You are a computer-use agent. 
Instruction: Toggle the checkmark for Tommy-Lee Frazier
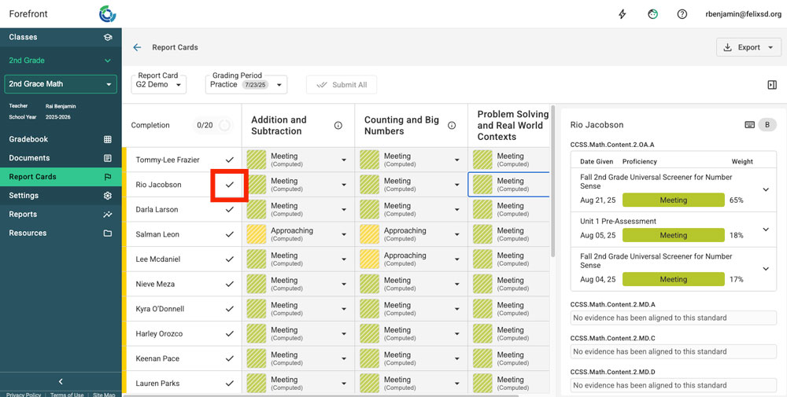(230, 160)
